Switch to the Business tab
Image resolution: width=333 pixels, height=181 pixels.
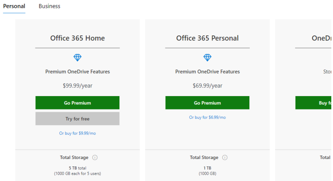(x=50, y=6)
